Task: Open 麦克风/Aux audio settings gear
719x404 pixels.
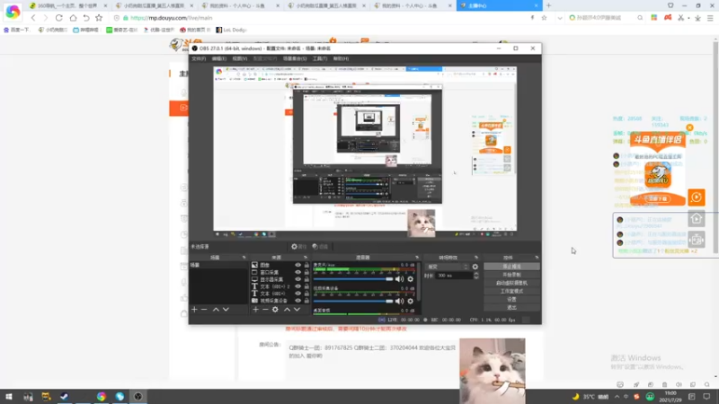Action: tap(411, 279)
